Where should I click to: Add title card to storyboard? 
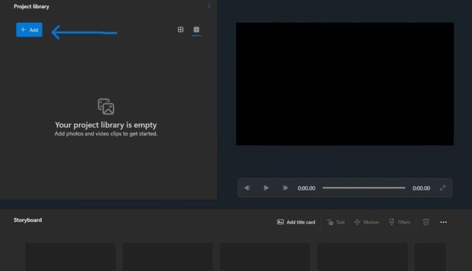point(296,222)
